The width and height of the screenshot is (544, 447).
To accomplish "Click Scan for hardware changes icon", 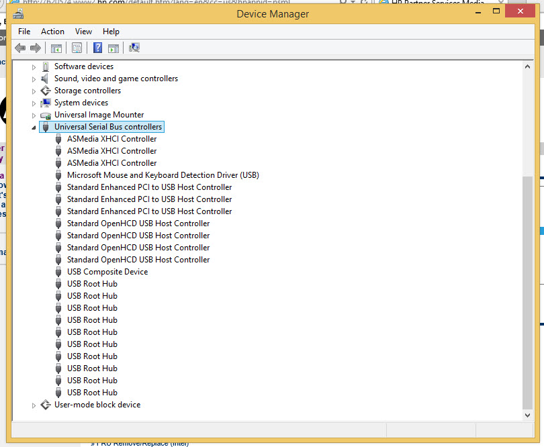I will (x=134, y=48).
